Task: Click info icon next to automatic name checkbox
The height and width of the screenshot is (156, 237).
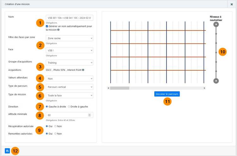Action: coord(58,30)
